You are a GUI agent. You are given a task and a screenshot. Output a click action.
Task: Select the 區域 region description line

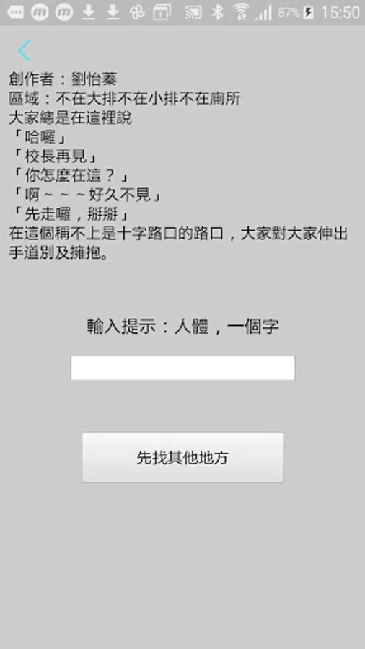pyautogui.click(x=125, y=99)
